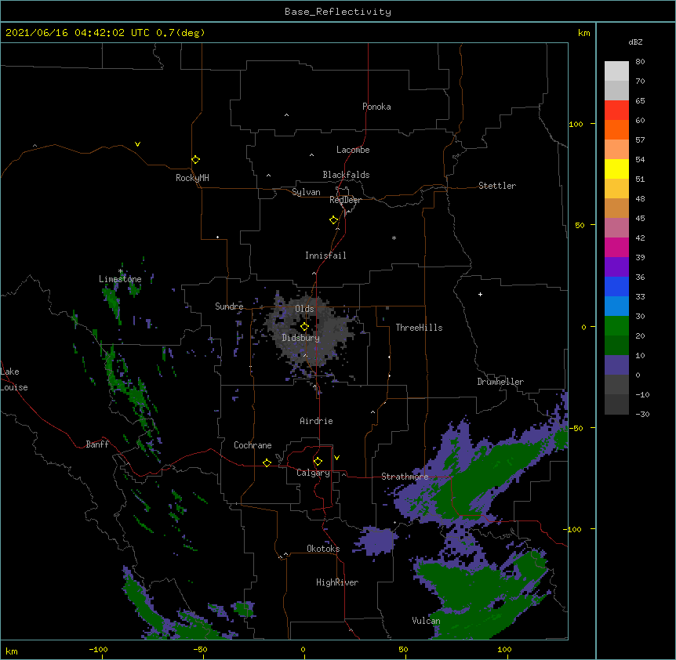Click the orange 60 dBZ legend color

tap(616, 129)
